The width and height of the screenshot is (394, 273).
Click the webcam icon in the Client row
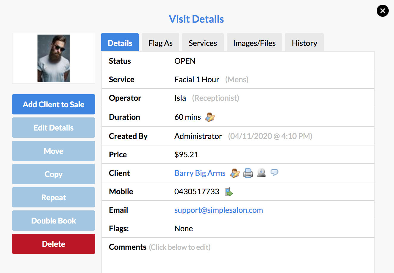point(261,173)
